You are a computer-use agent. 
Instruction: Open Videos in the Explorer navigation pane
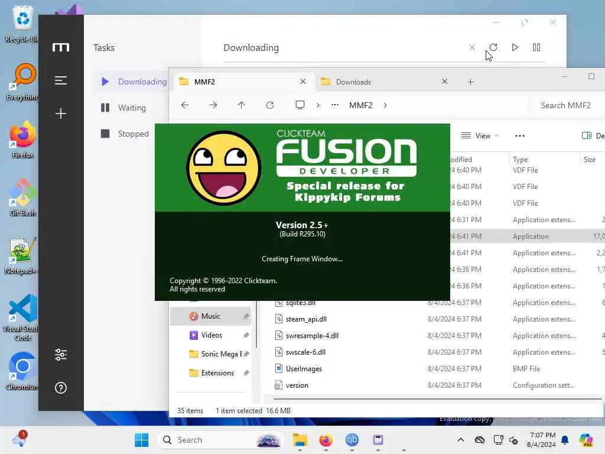point(211,335)
